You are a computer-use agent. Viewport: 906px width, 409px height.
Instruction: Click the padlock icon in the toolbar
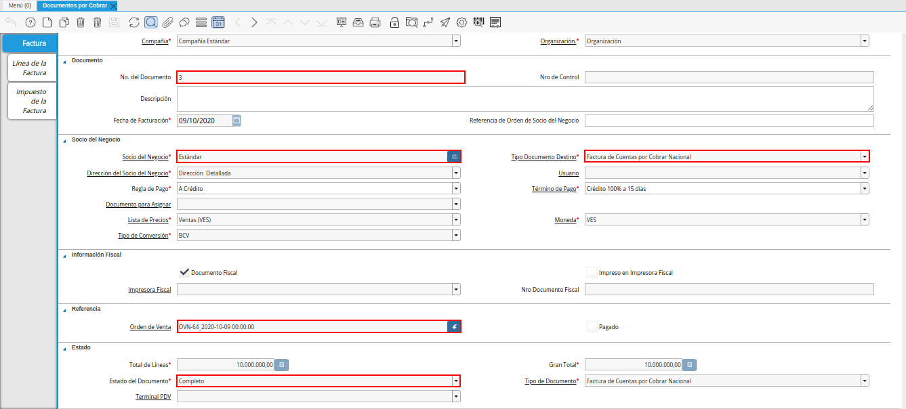pos(394,22)
